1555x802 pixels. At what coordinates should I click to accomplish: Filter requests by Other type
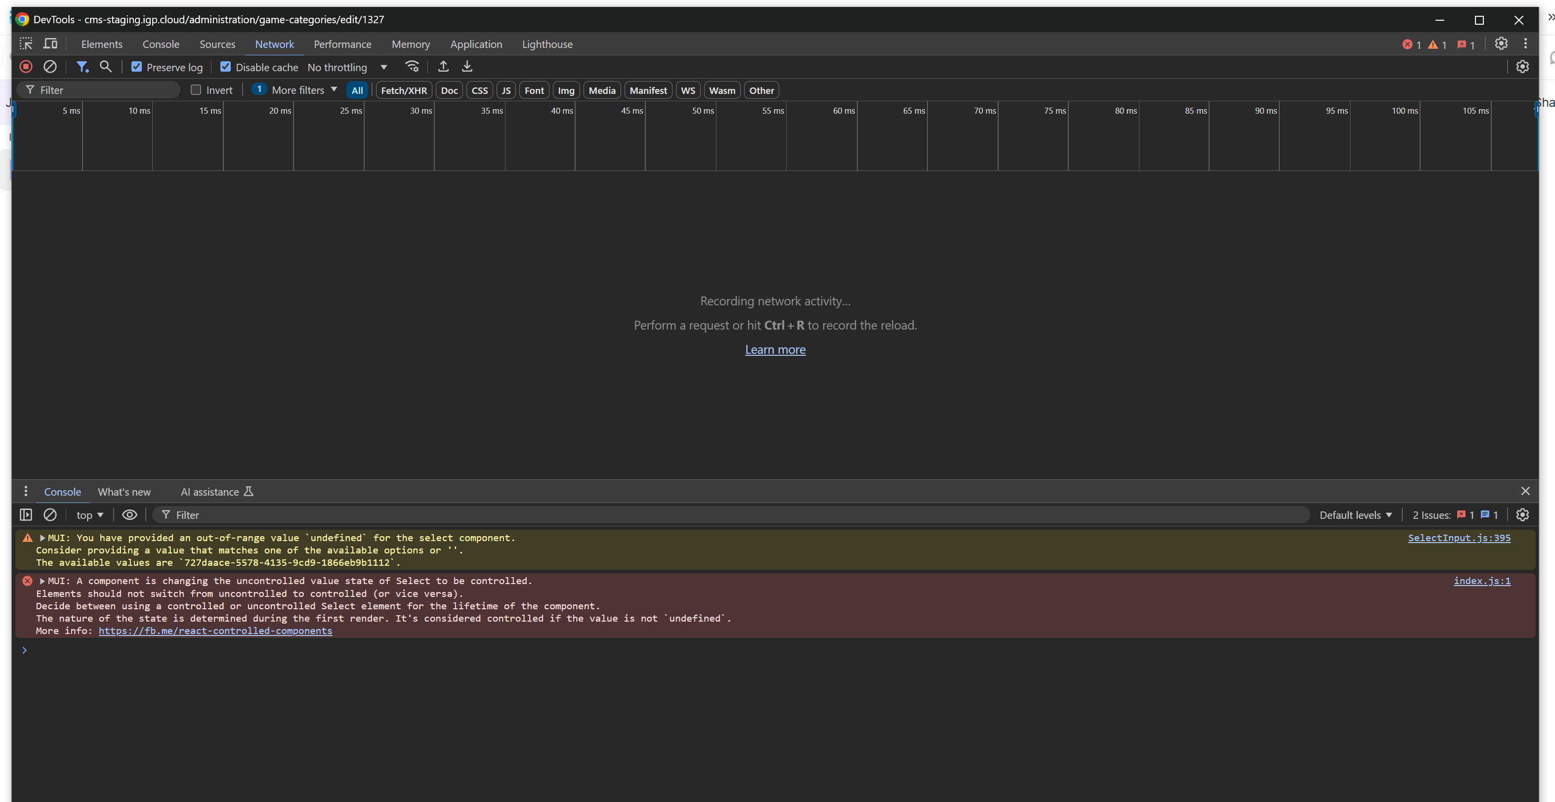(761, 90)
